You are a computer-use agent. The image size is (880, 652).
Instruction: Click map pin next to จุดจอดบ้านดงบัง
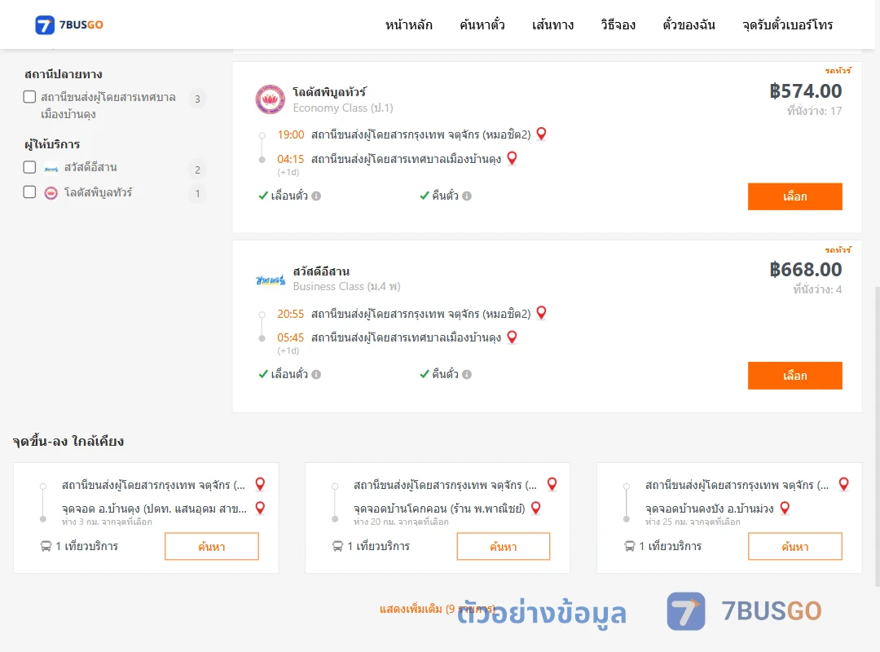click(785, 508)
